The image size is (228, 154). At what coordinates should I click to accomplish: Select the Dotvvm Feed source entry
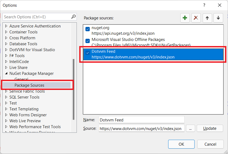point(153,54)
